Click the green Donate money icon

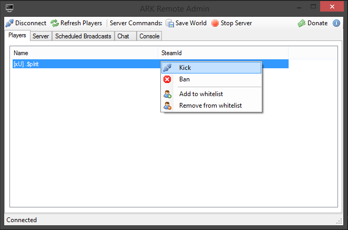click(x=302, y=23)
